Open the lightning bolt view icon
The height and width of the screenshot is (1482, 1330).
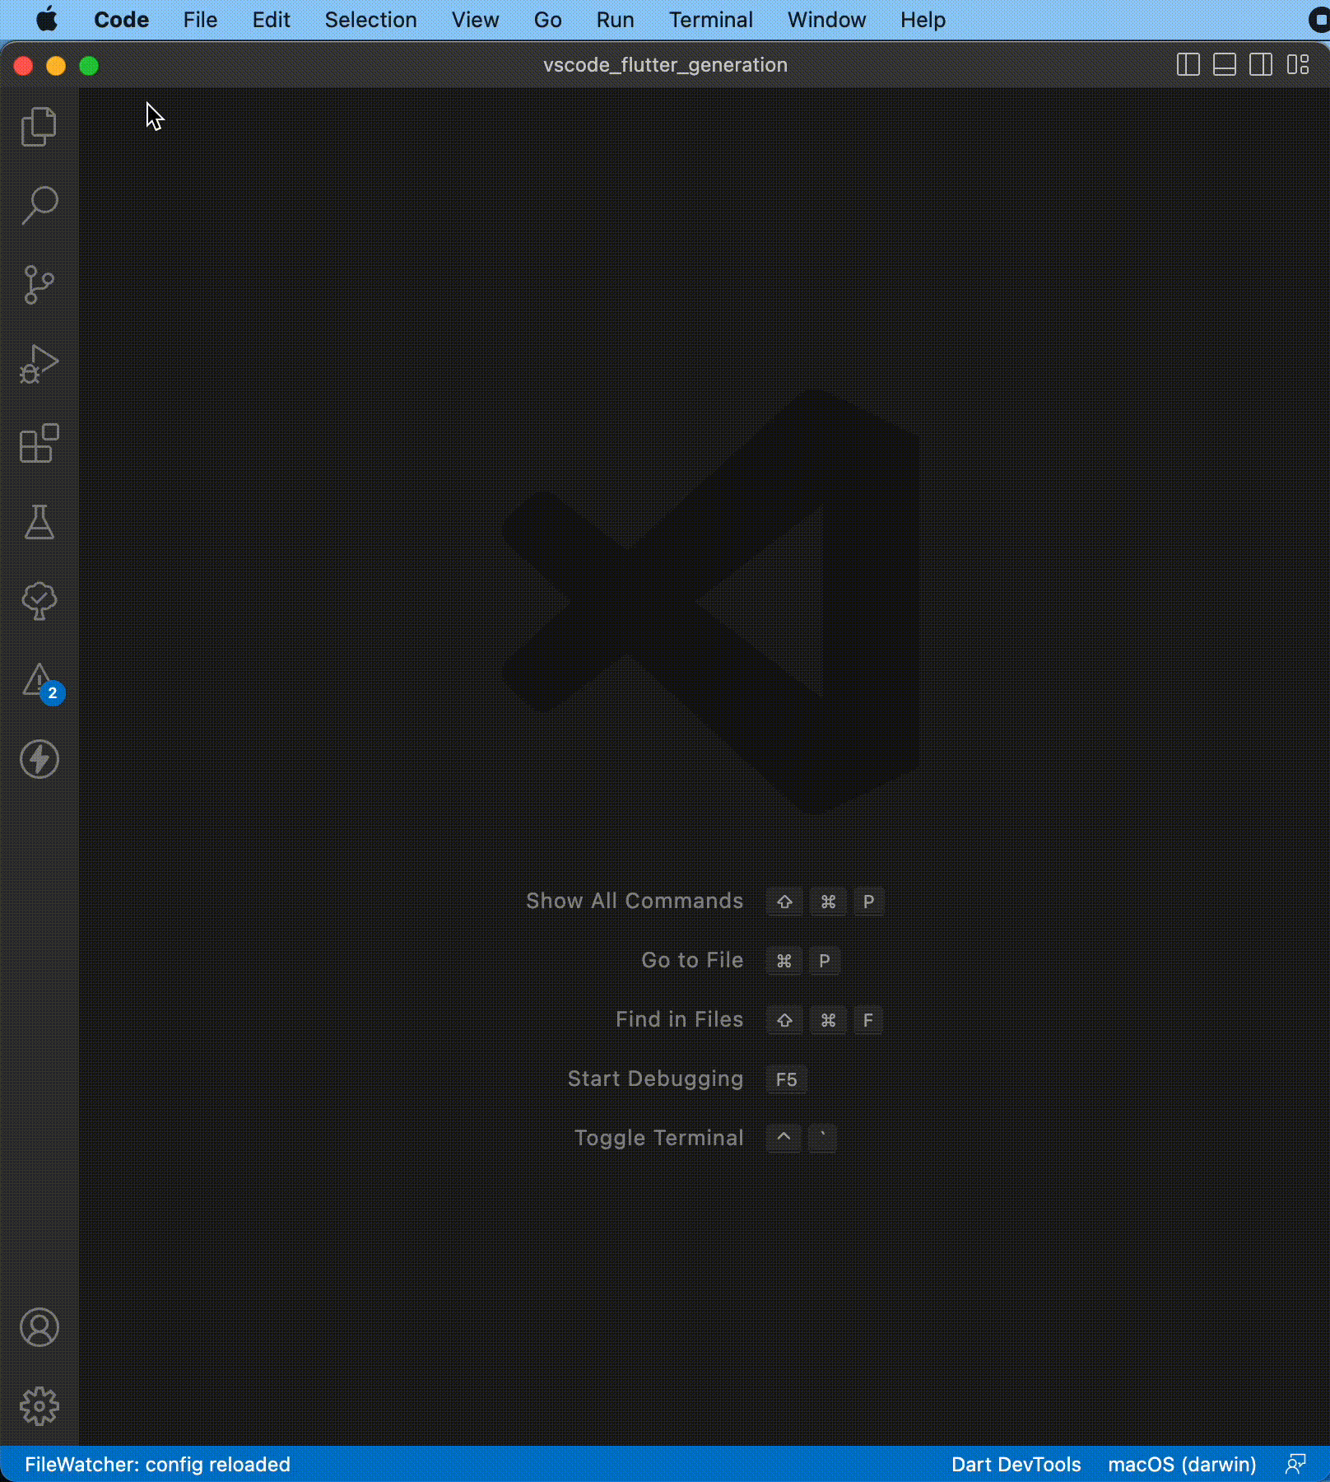pyautogui.click(x=39, y=759)
